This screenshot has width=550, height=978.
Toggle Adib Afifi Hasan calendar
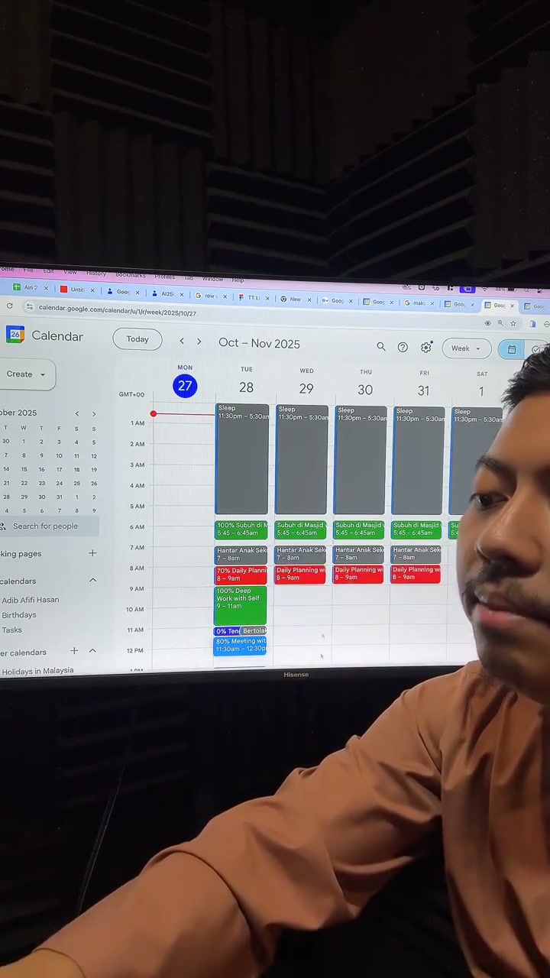(x=31, y=600)
